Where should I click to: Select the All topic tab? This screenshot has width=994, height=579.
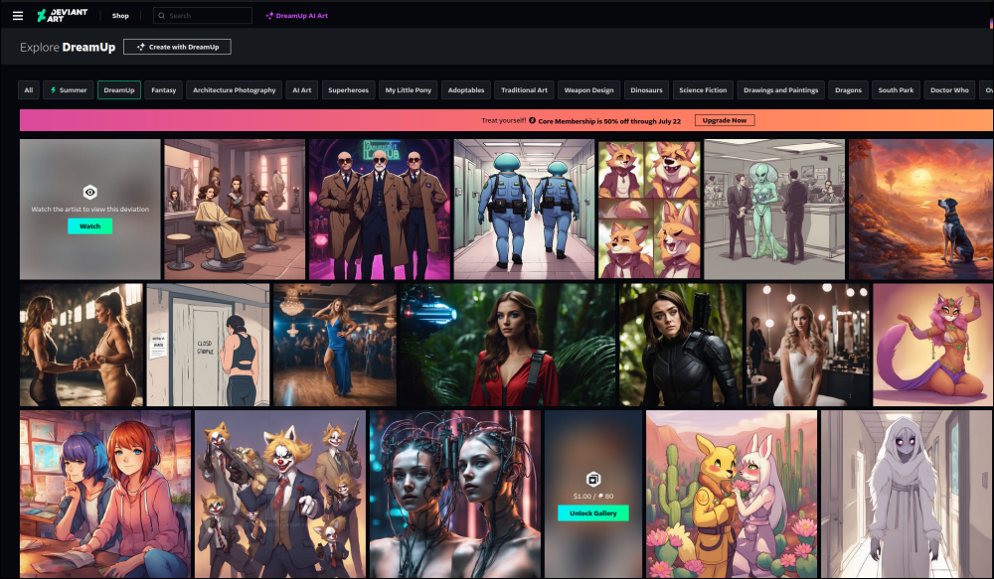(29, 90)
